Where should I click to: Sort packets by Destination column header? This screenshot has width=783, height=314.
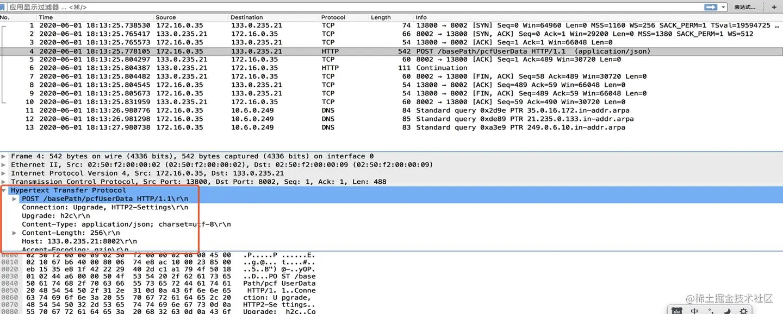(274, 17)
